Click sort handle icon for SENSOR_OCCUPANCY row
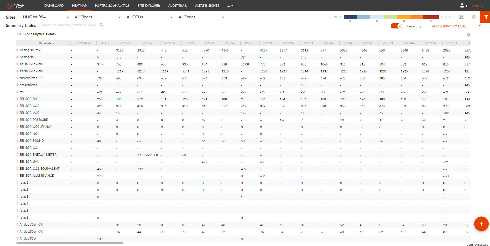 17,127
